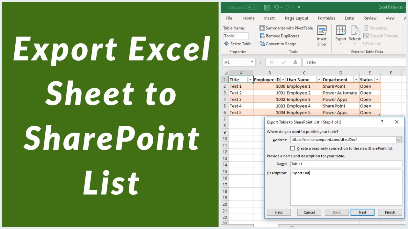
Task: Enable the read-only connection checkbox
Action: (x=293, y=148)
